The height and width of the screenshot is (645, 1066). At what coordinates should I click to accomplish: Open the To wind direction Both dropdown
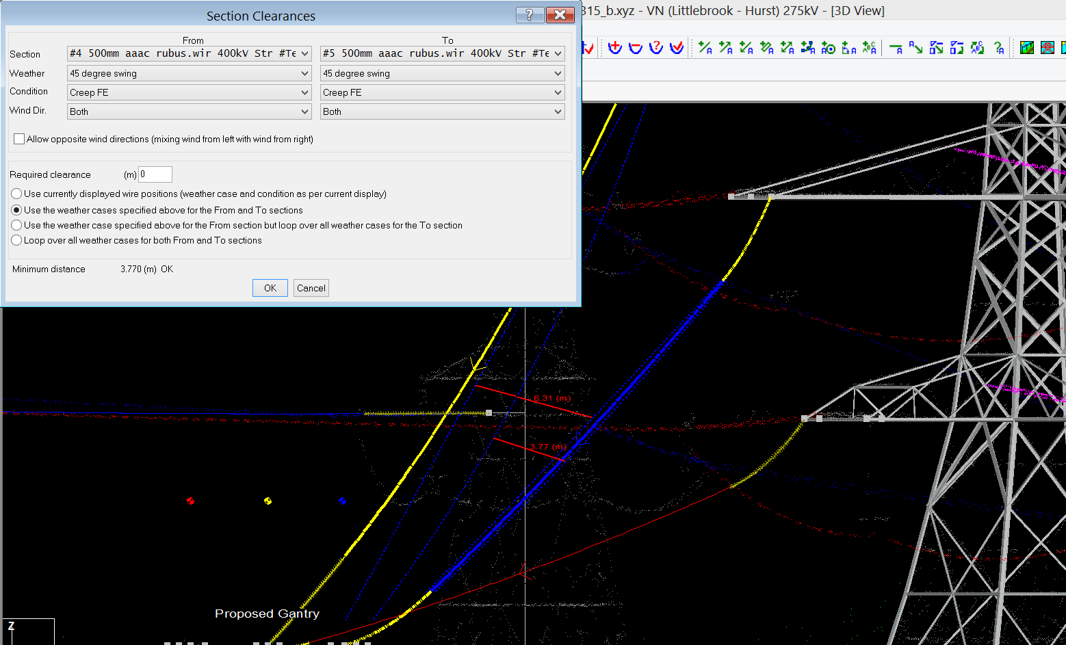tap(443, 111)
